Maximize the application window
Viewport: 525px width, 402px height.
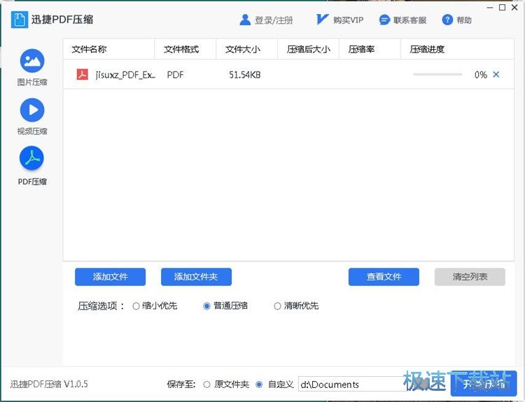coord(502,8)
